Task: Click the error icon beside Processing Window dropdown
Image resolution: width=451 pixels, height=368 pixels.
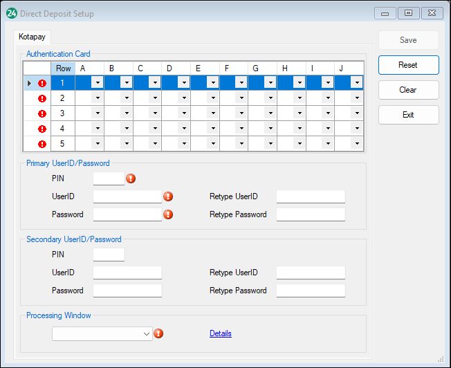Action: [158, 333]
